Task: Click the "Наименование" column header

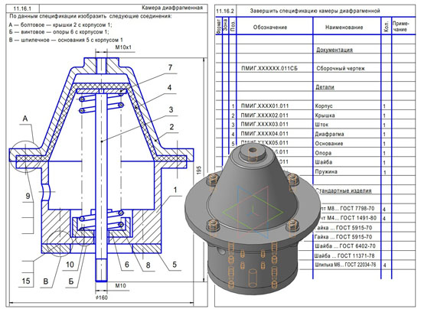Action: (x=344, y=27)
